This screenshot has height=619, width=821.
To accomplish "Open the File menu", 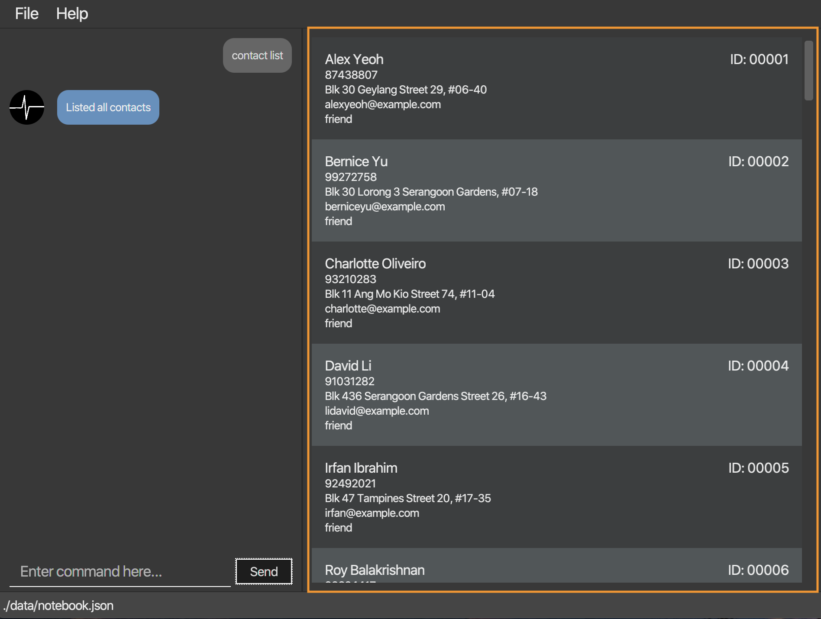I will (26, 13).
